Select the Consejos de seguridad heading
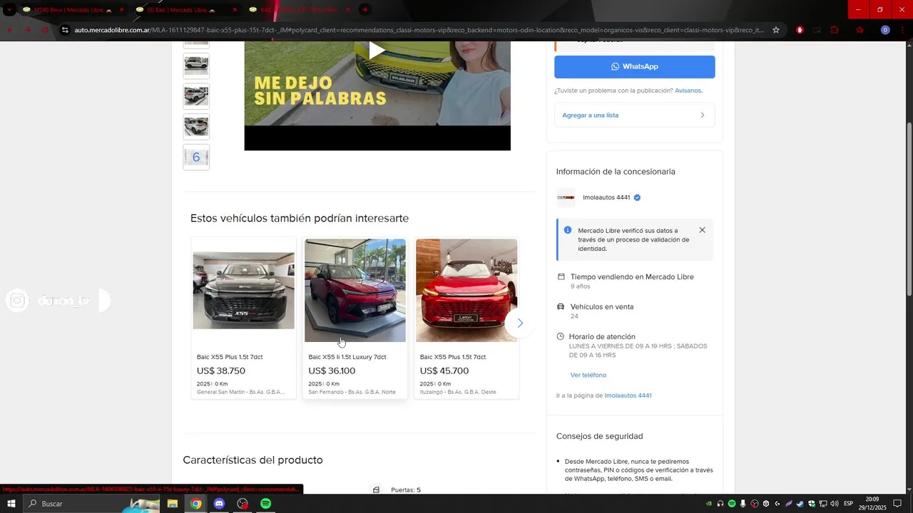The image size is (913, 513). click(x=599, y=436)
